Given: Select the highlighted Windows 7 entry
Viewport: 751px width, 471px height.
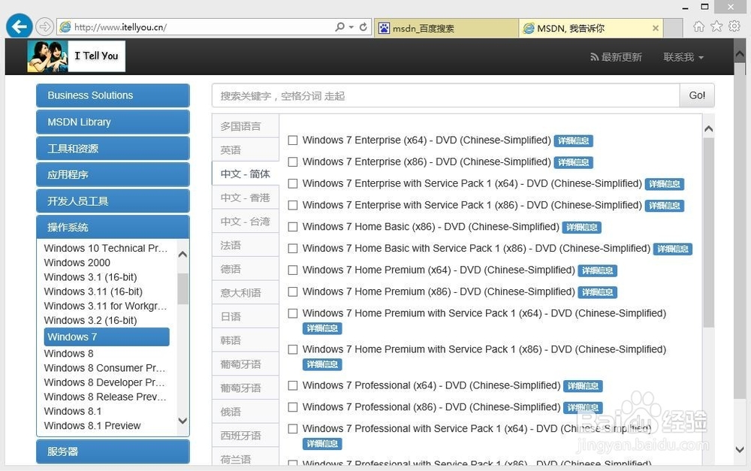Looking at the screenshot, I should (107, 337).
